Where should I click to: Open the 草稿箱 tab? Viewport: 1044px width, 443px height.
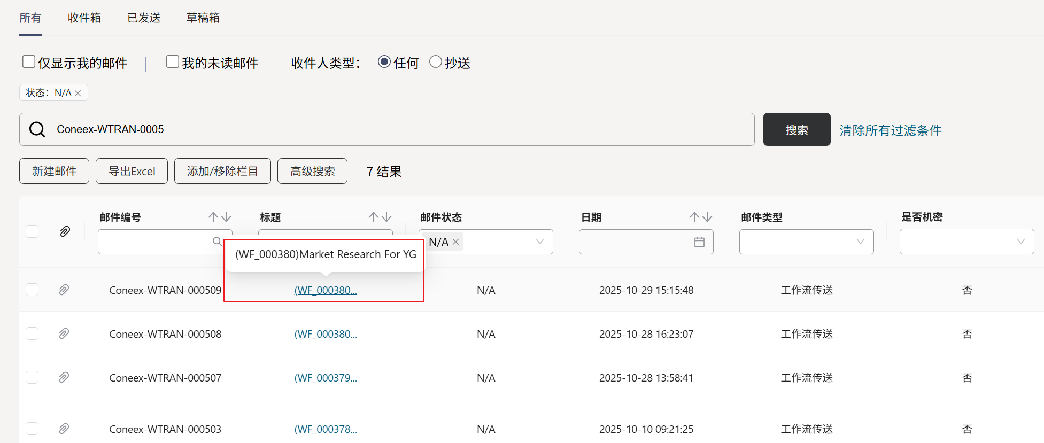pyautogui.click(x=203, y=18)
